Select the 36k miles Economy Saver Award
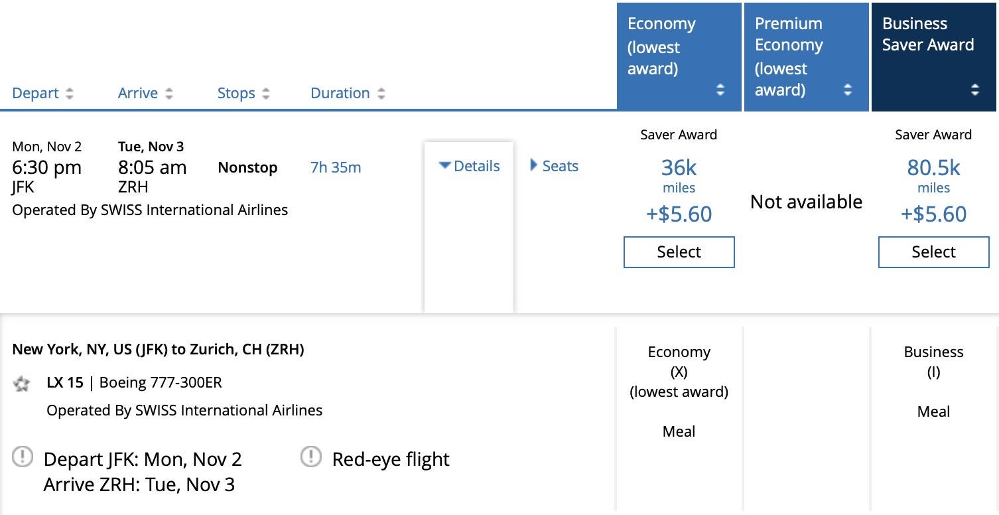The width and height of the screenshot is (999, 515). [x=679, y=252]
